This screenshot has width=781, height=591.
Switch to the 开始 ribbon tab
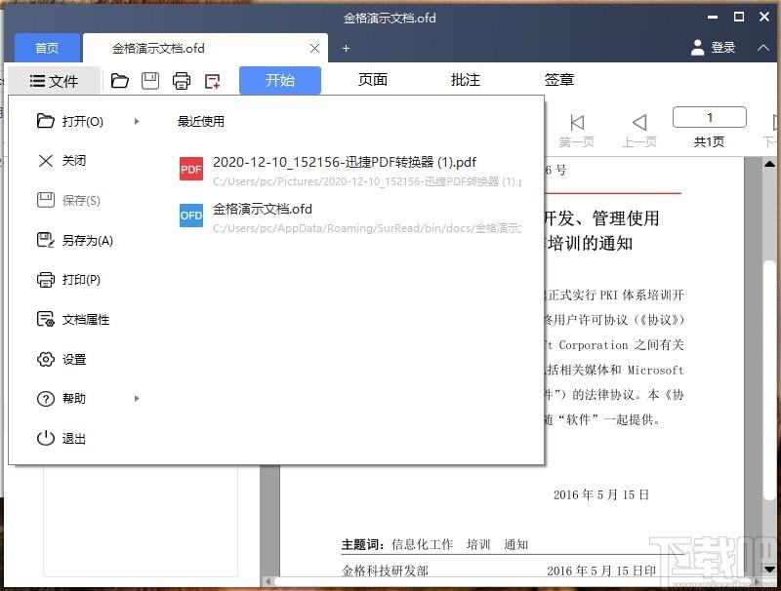click(x=280, y=80)
